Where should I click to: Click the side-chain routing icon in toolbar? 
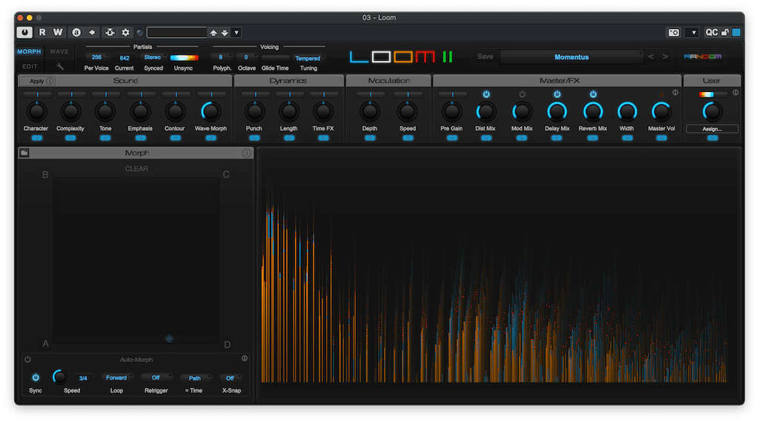tap(110, 33)
